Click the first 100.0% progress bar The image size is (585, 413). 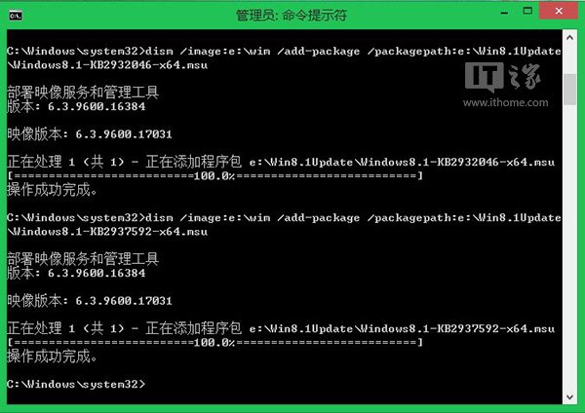pyautogui.click(x=215, y=175)
